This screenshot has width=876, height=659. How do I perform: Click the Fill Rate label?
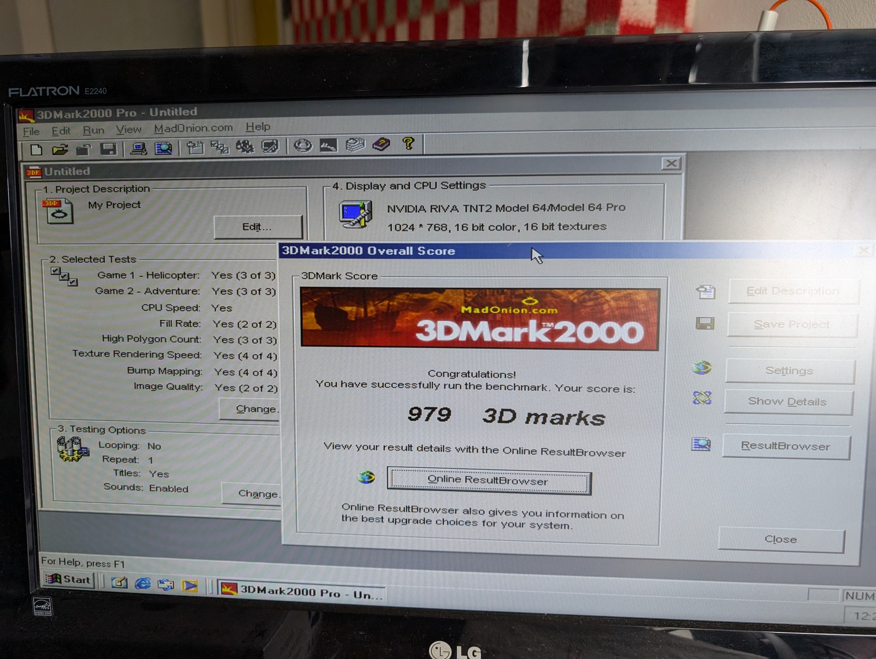tap(180, 323)
